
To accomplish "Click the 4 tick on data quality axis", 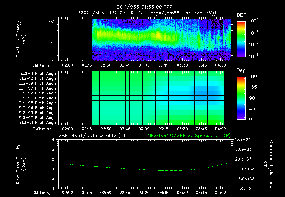I will (x=53, y=140).
